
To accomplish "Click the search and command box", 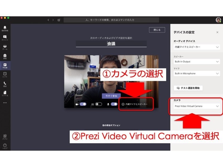I will pos(111,20).
